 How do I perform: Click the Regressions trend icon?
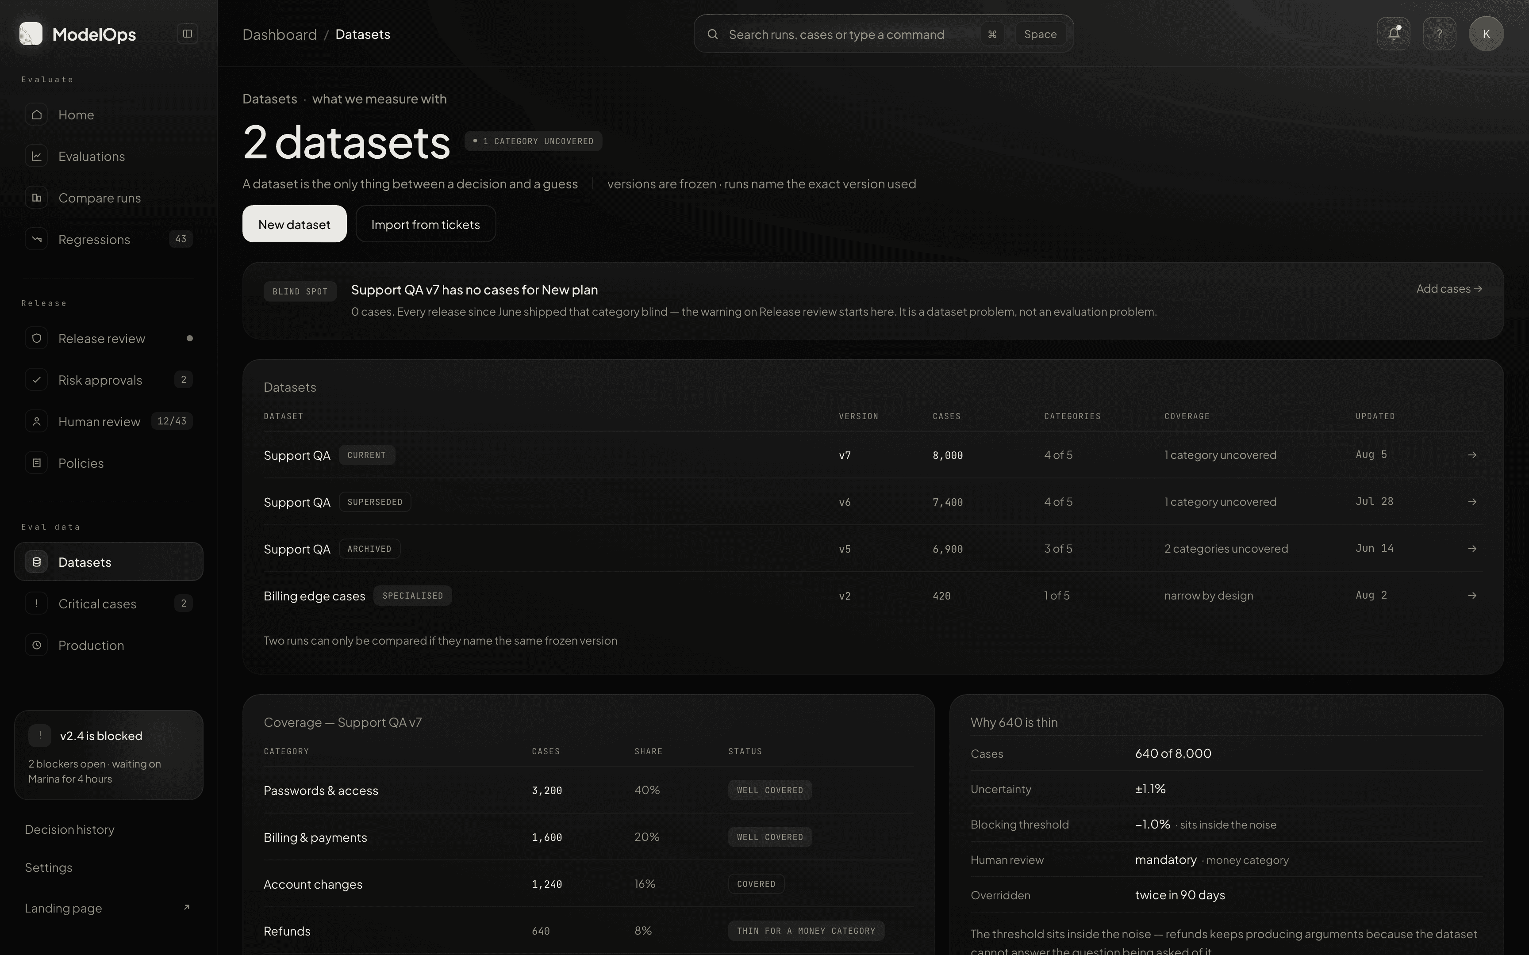pos(37,239)
